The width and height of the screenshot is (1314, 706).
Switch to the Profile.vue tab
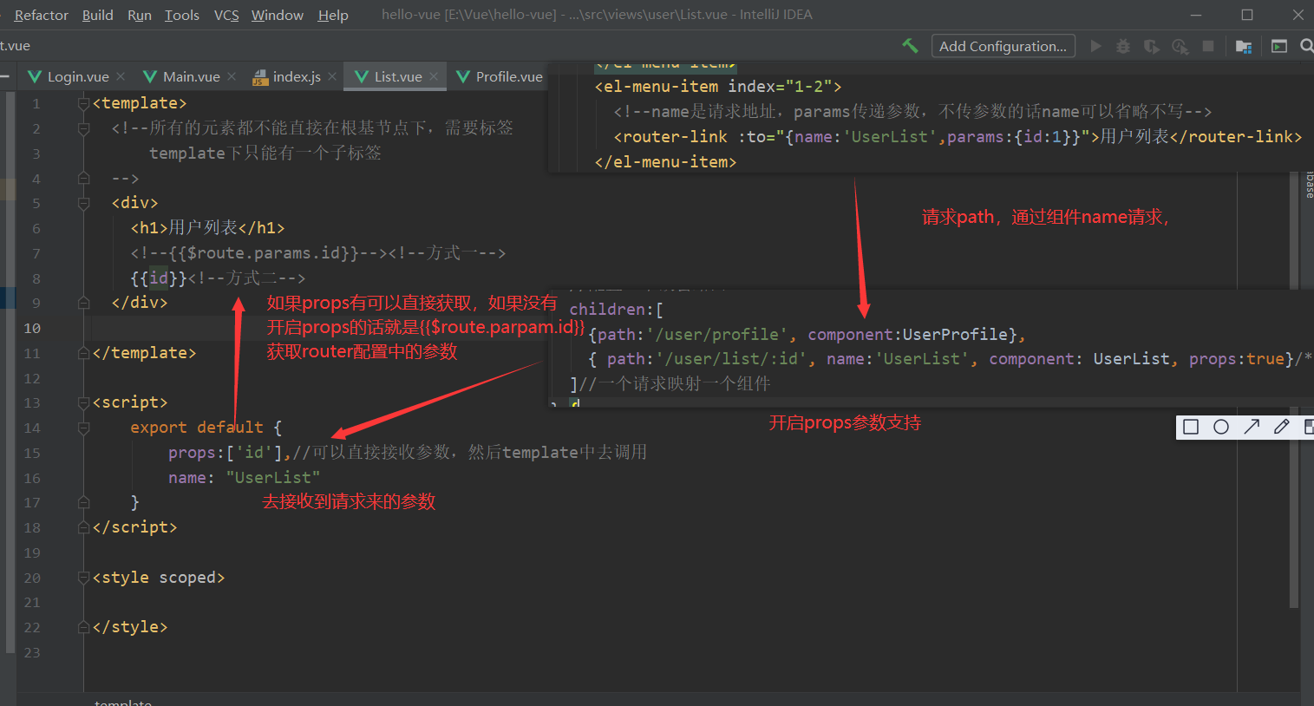(x=500, y=76)
